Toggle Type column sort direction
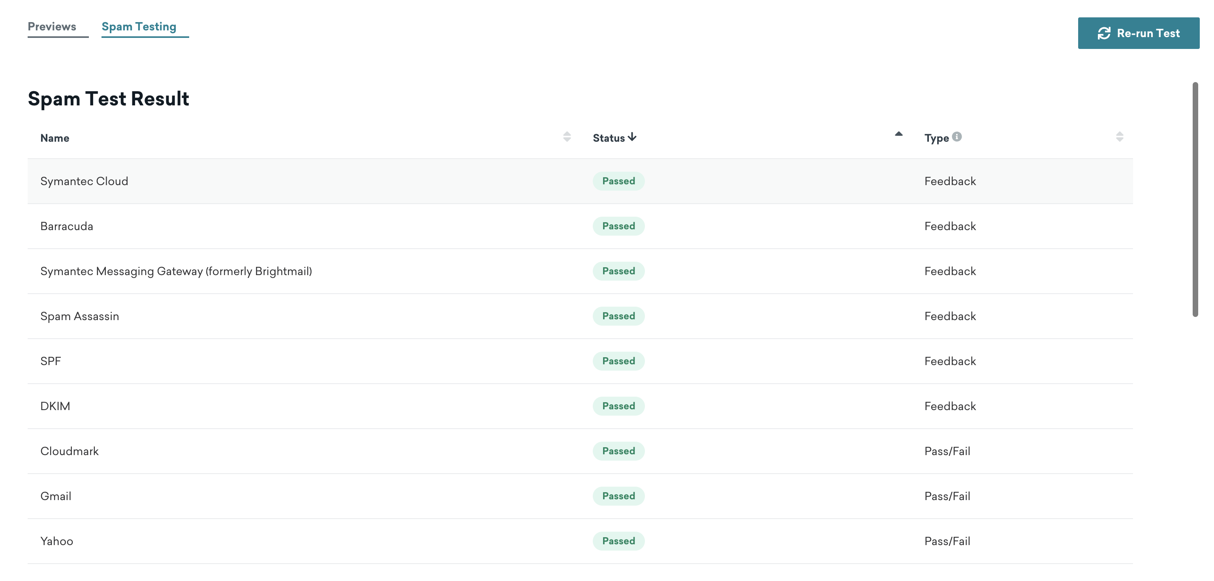Viewport: 1214px width, 581px height. pos(1121,137)
